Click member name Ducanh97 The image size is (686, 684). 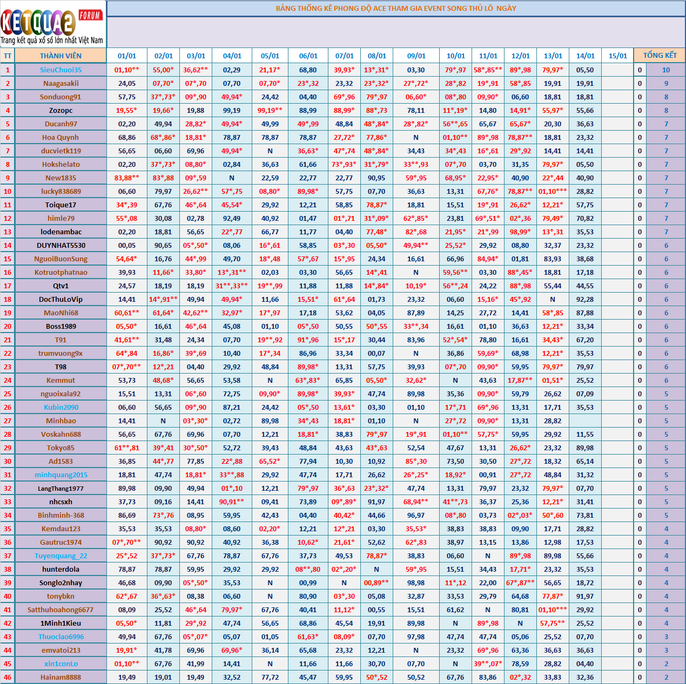click(x=60, y=124)
